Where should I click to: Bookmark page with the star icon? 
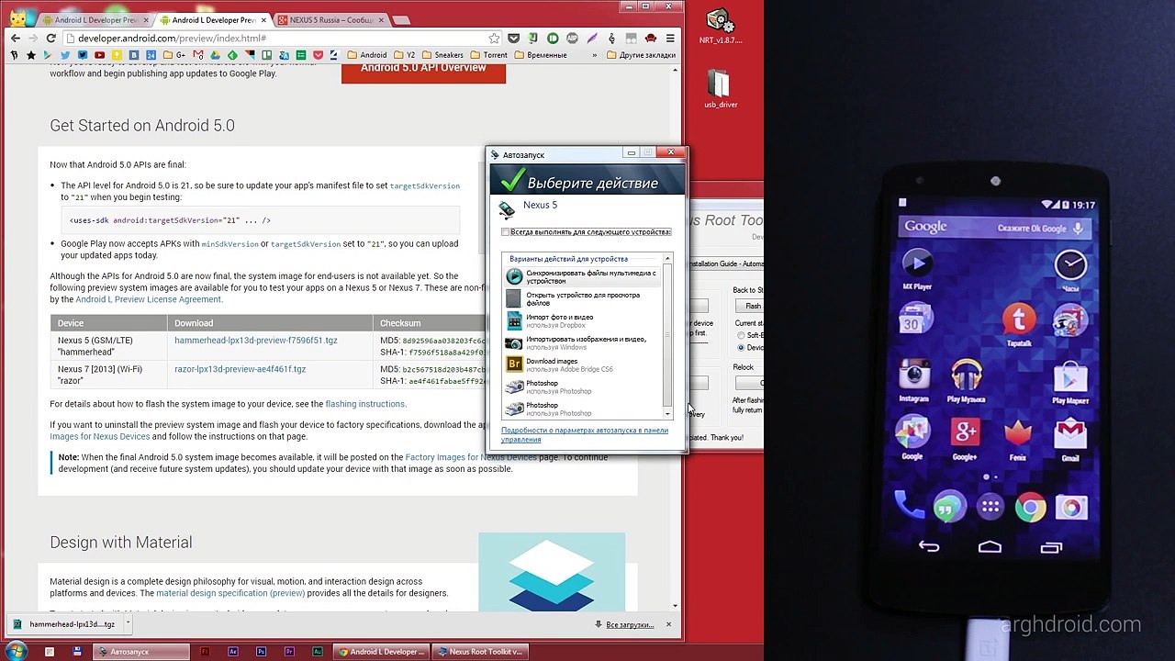coord(494,39)
